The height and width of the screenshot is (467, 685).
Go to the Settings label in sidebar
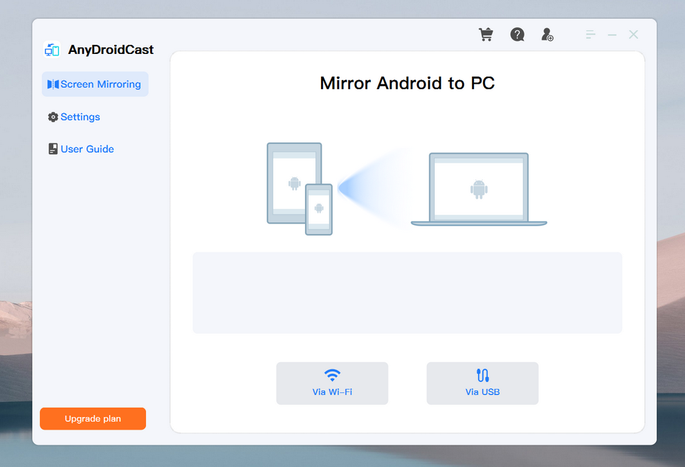click(80, 117)
